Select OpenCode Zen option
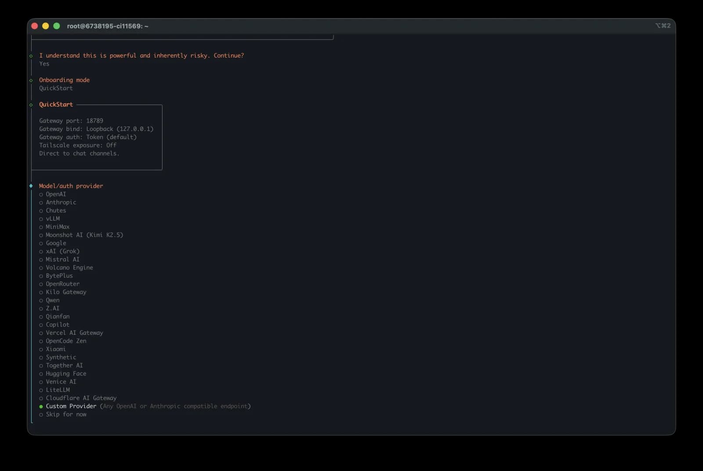The image size is (703, 471). tap(62, 341)
